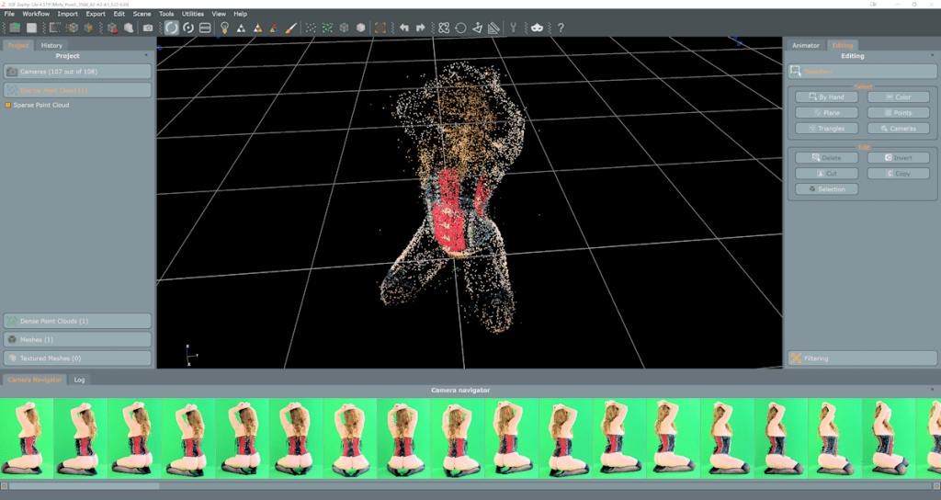This screenshot has width=941, height=500.
Task: Click the undo arrow icon
Action: [x=404, y=28]
